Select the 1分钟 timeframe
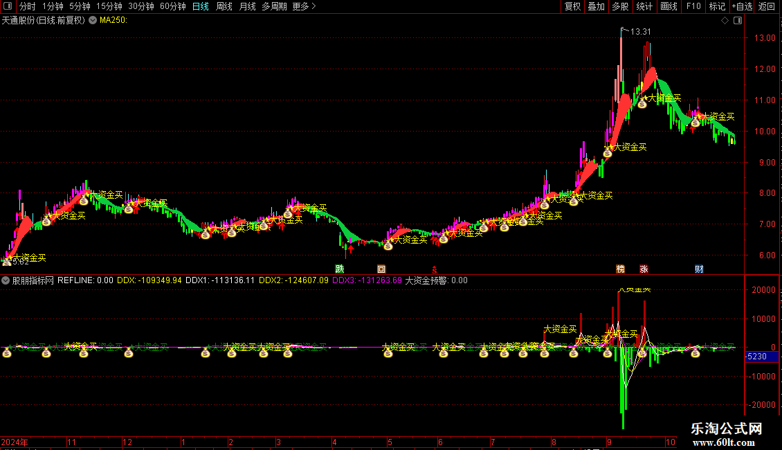The width and height of the screenshot is (782, 450). (53, 6)
